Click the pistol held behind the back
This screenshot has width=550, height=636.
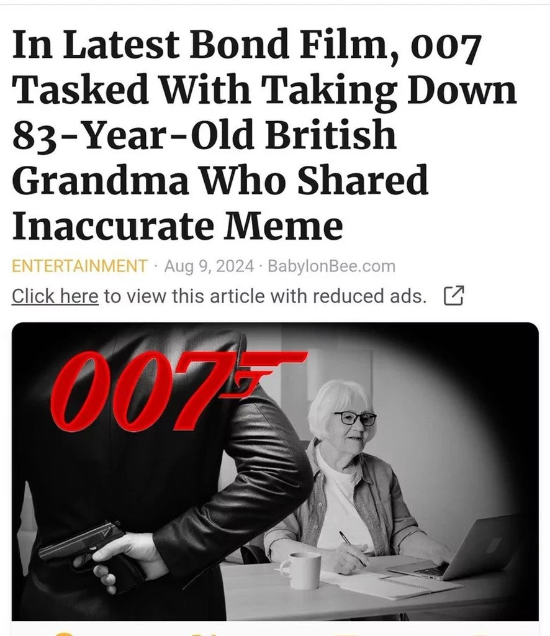click(79, 545)
